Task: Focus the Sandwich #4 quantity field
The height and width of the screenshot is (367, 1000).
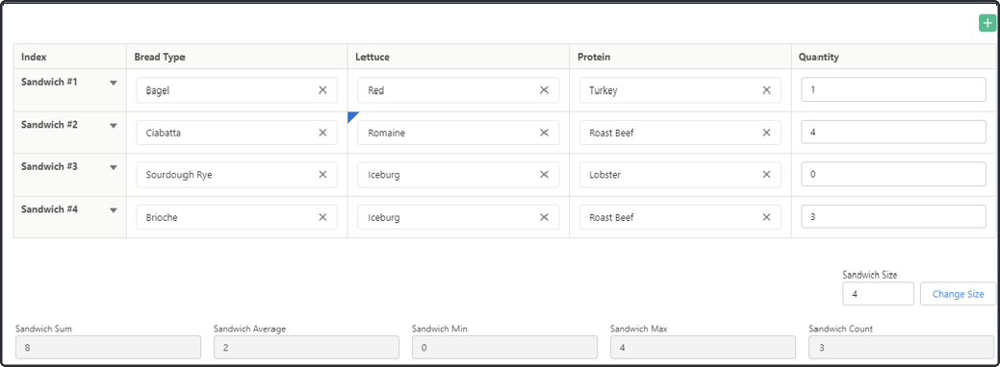Action: click(893, 216)
